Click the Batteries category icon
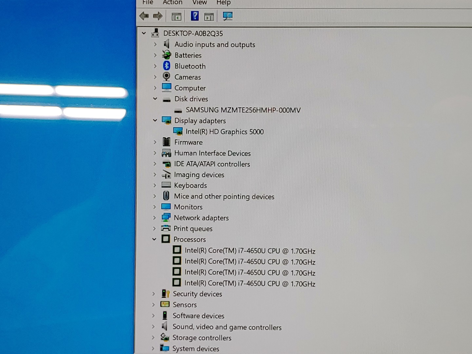472x354 pixels. pyautogui.click(x=167, y=55)
